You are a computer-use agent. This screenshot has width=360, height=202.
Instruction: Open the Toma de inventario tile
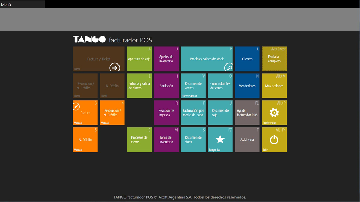click(166, 140)
